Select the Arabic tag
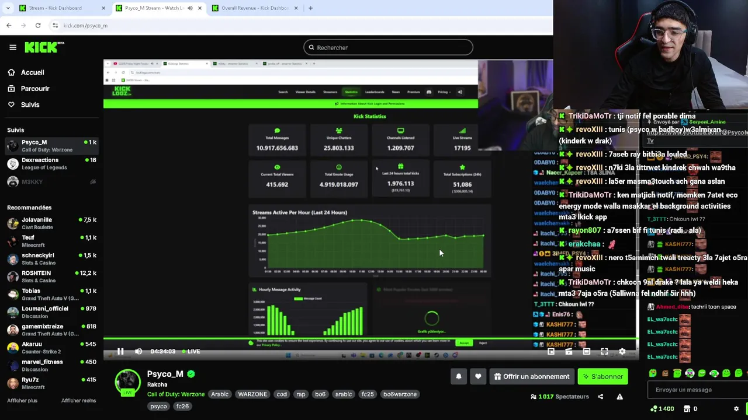748x420 pixels. click(220, 394)
